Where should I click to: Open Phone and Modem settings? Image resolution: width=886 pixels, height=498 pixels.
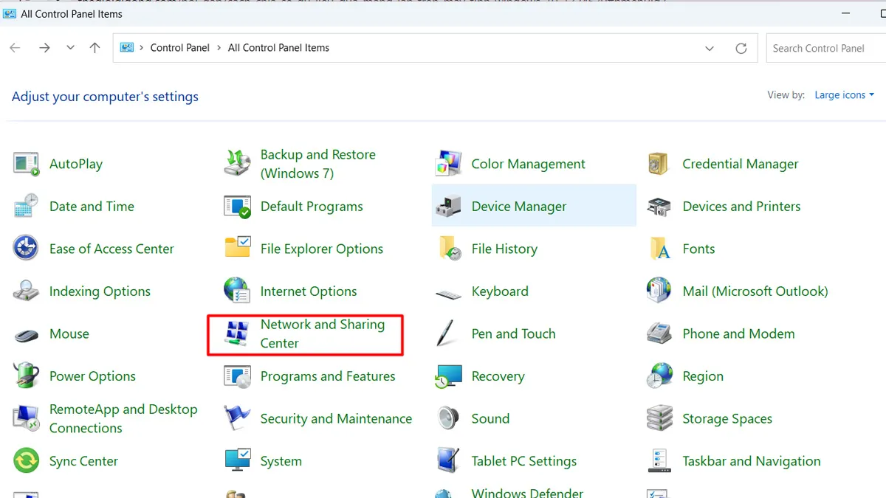(x=738, y=333)
